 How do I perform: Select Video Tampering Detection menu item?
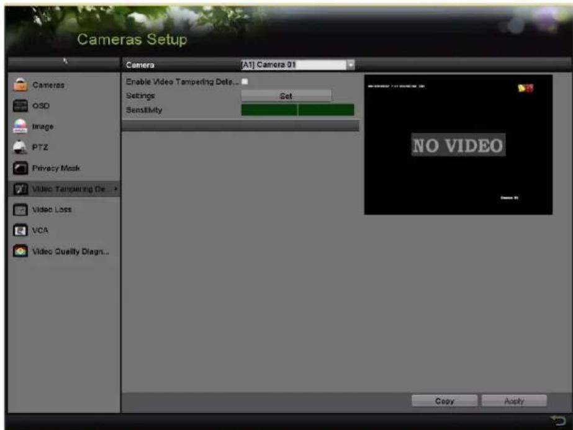[x=64, y=189]
